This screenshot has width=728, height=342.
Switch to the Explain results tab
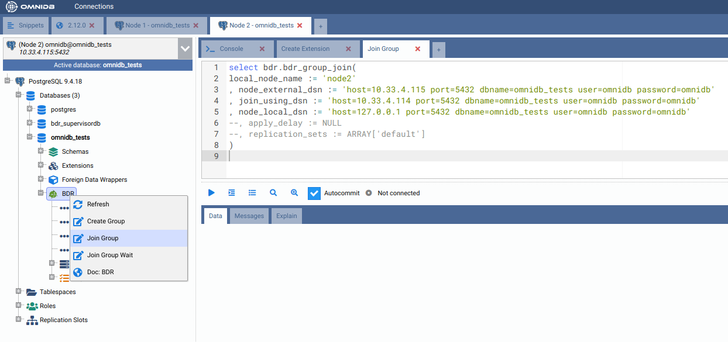[x=287, y=216]
